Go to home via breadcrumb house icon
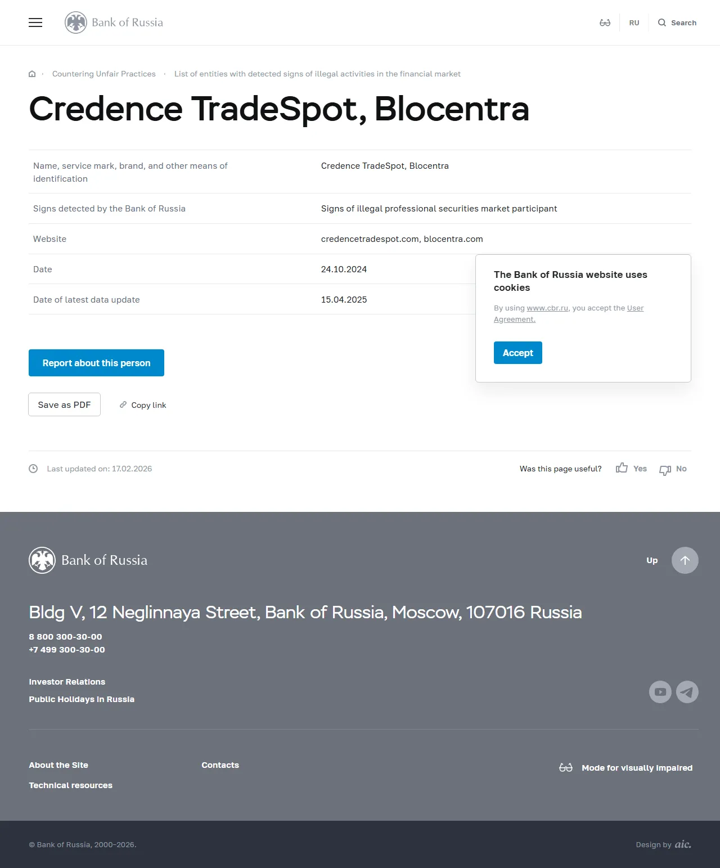This screenshot has height=868, width=720. pyautogui.click(x=32, y=74)
